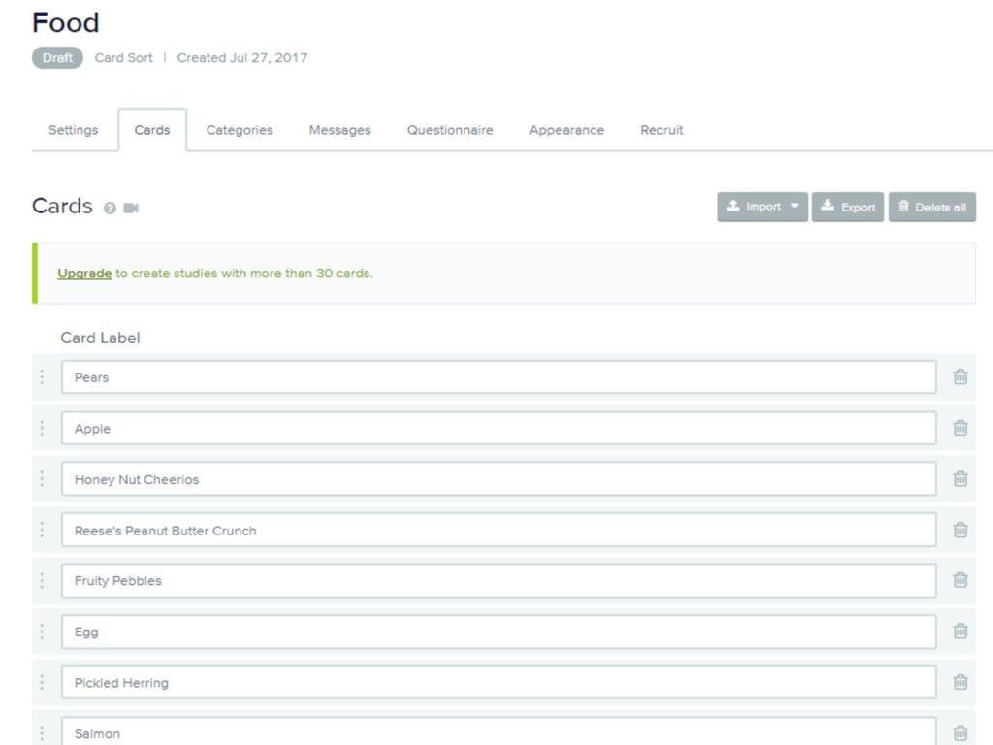This screenshot has height=745, width=993.
Task: Click into the Pickled Herring field
Action: coord(499,682)
